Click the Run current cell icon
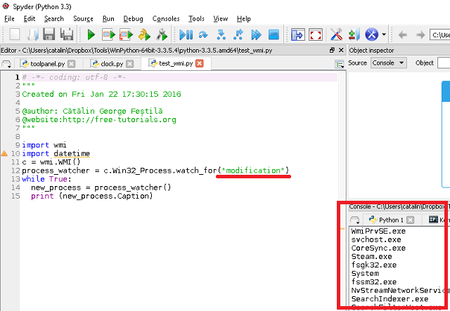 (109, 34)
